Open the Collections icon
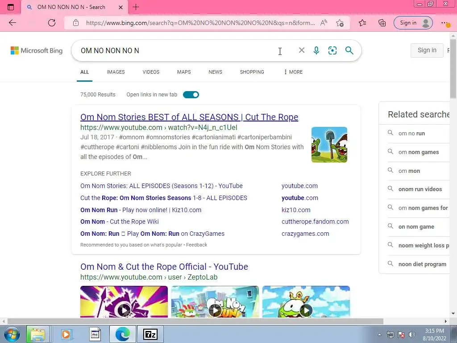 coord(382,23)
